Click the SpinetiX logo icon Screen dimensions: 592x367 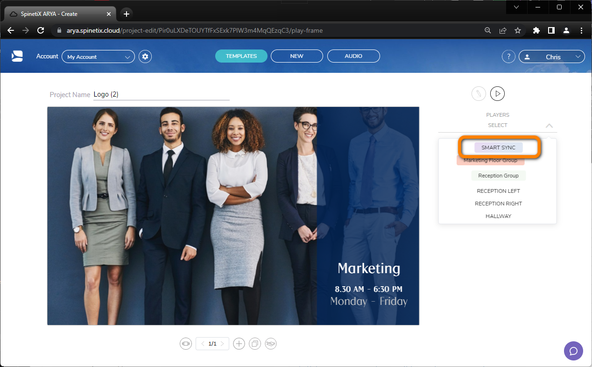(17, 56)
